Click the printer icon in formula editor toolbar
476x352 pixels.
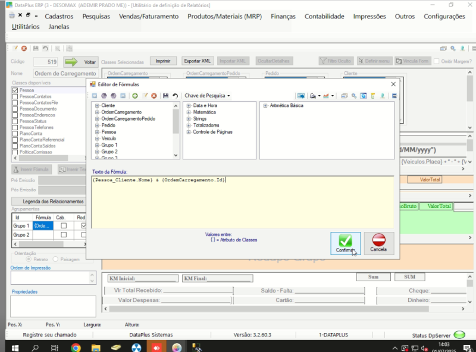pyautogui.click(x=313, y=96)
